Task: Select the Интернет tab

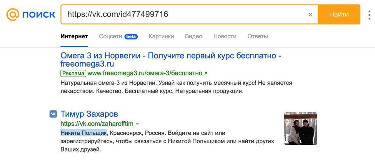Action: pos(74,36)
